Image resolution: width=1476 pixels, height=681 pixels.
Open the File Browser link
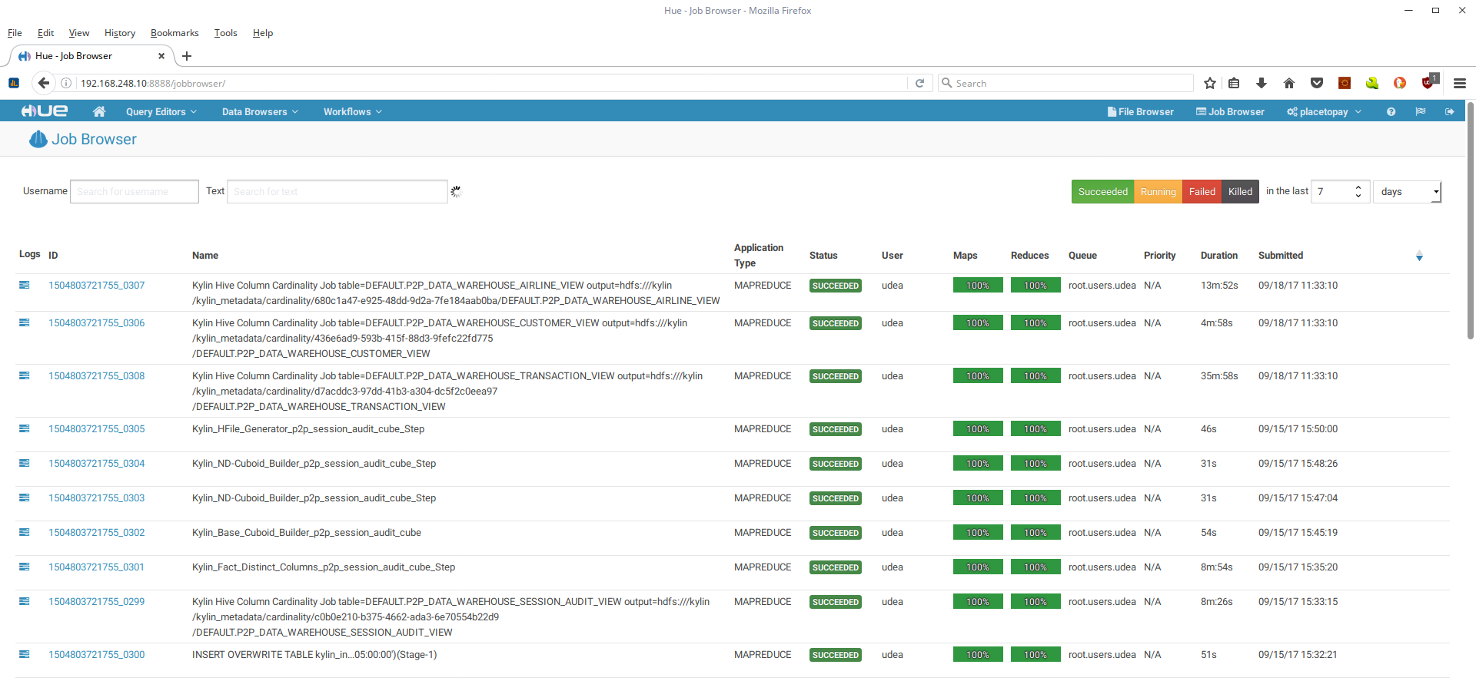pos(1140,111)
